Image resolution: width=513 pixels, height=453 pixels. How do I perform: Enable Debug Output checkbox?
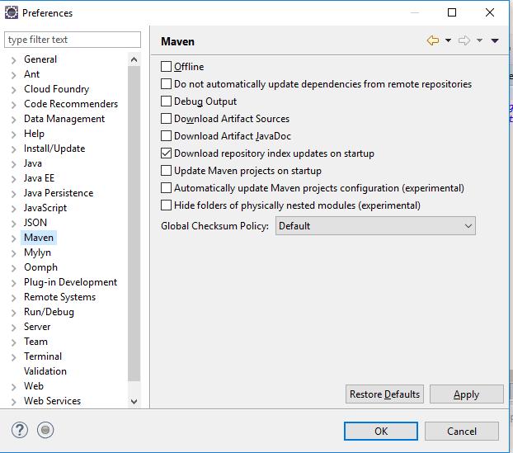point(166,101)
